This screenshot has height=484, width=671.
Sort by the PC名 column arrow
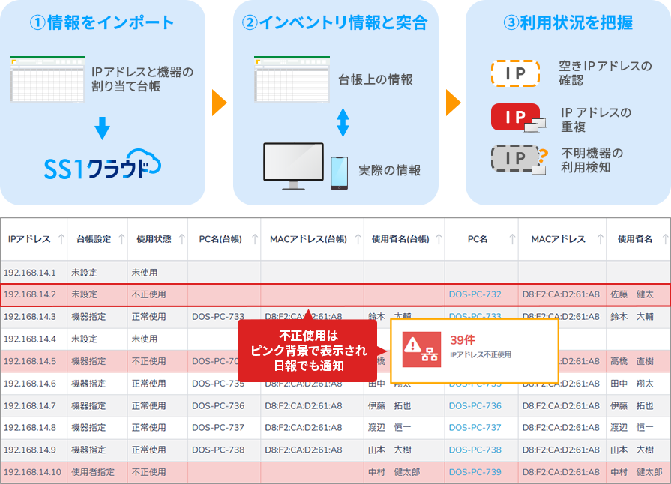coord(512,239)
